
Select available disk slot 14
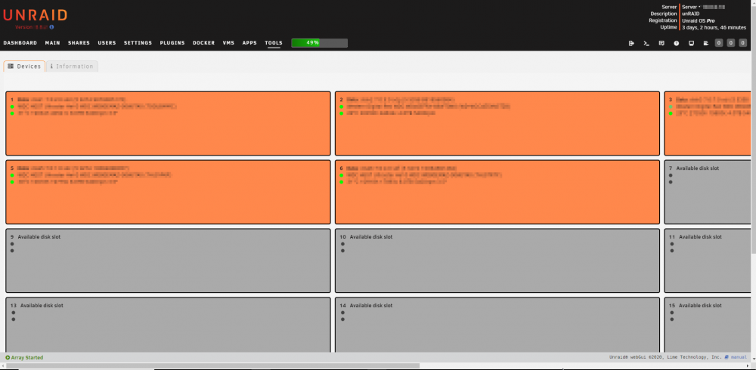[497, 325]
